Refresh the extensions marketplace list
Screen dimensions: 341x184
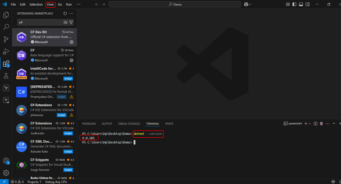65,13
